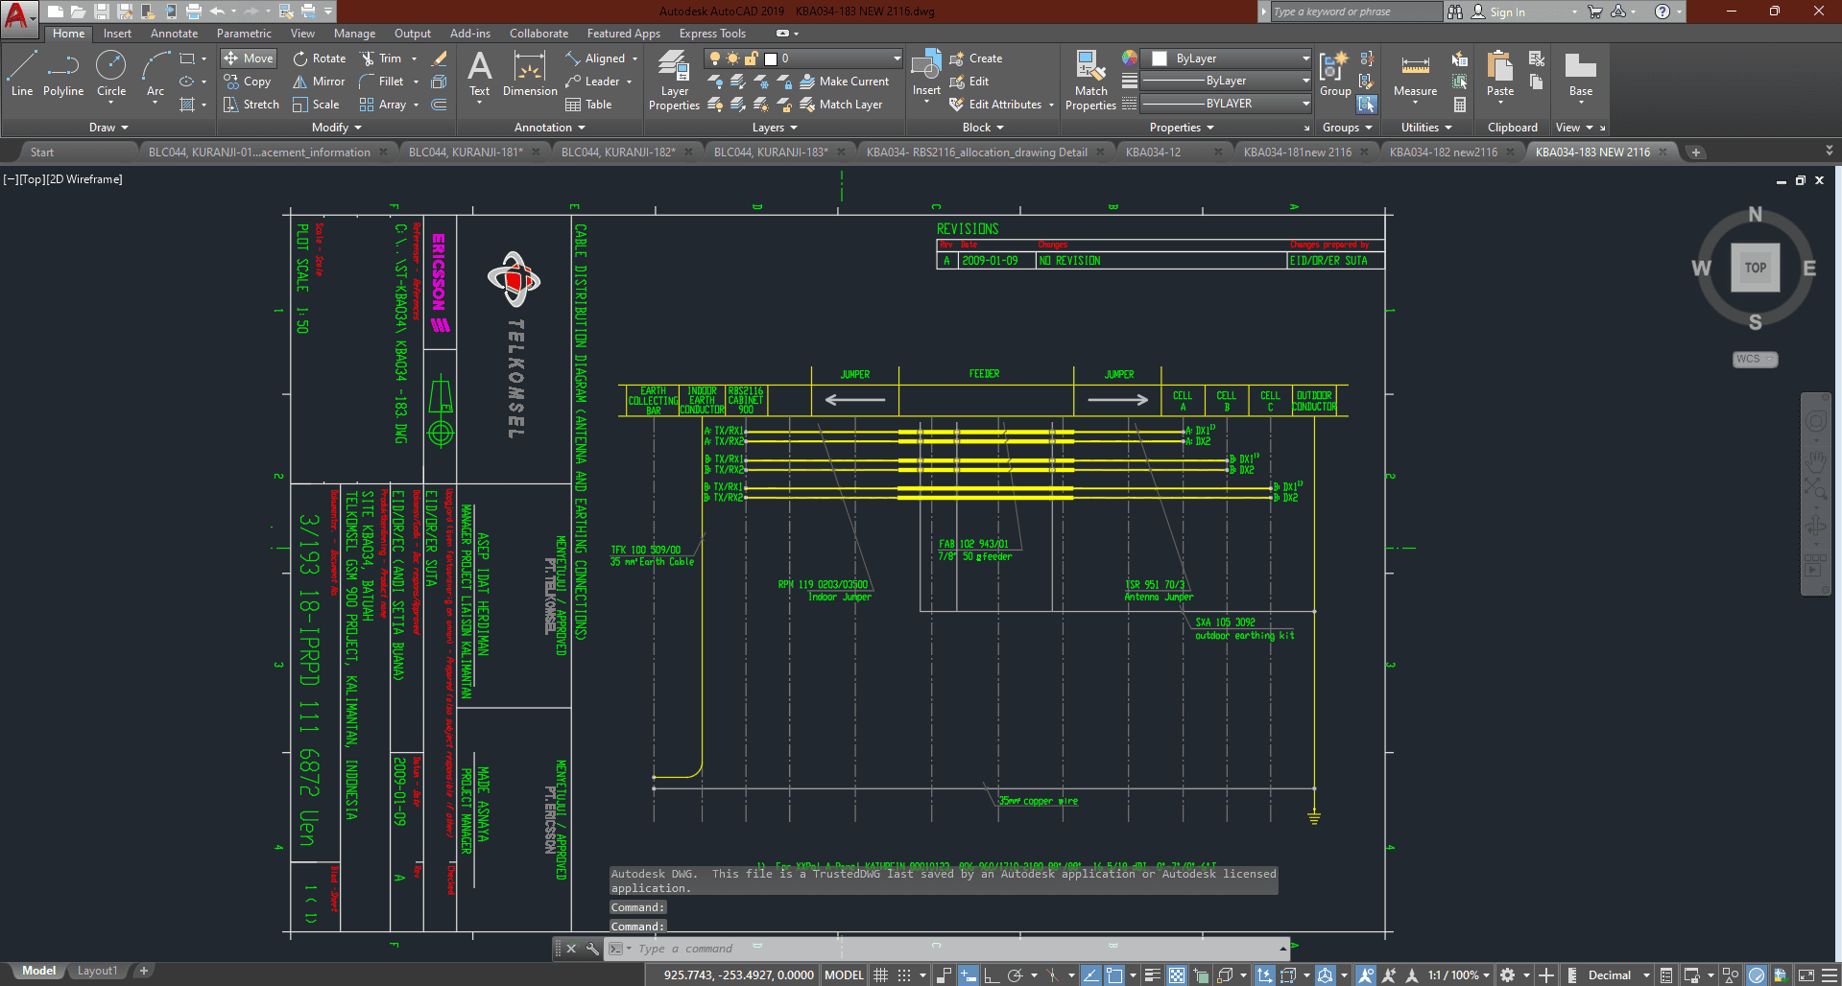Image resolution: width=1842 pixels, height=986 pixels.
Task: Click TOP face on the ViewCube
Action: tap(1755, 268)
